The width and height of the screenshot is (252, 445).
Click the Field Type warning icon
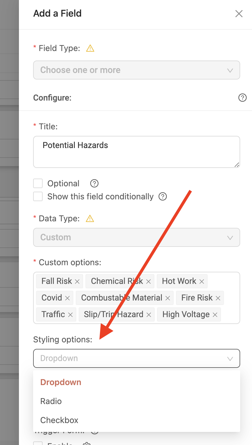pyautogui.click(x=90, y=48)
